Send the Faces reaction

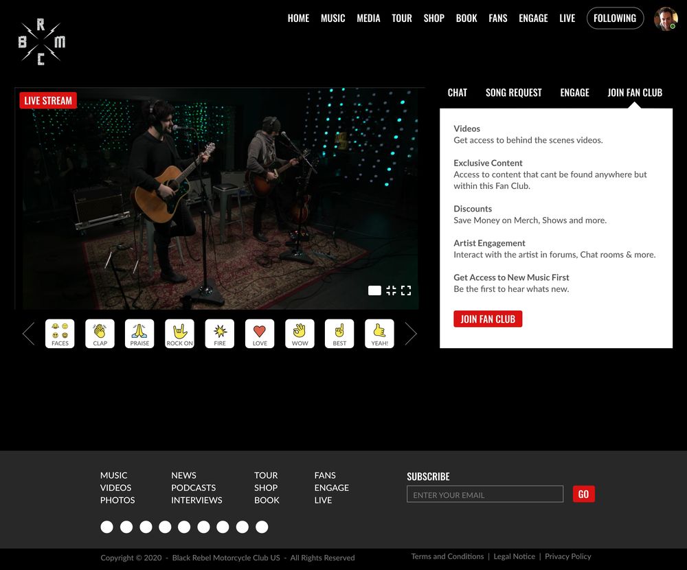[x=60, y=333]
